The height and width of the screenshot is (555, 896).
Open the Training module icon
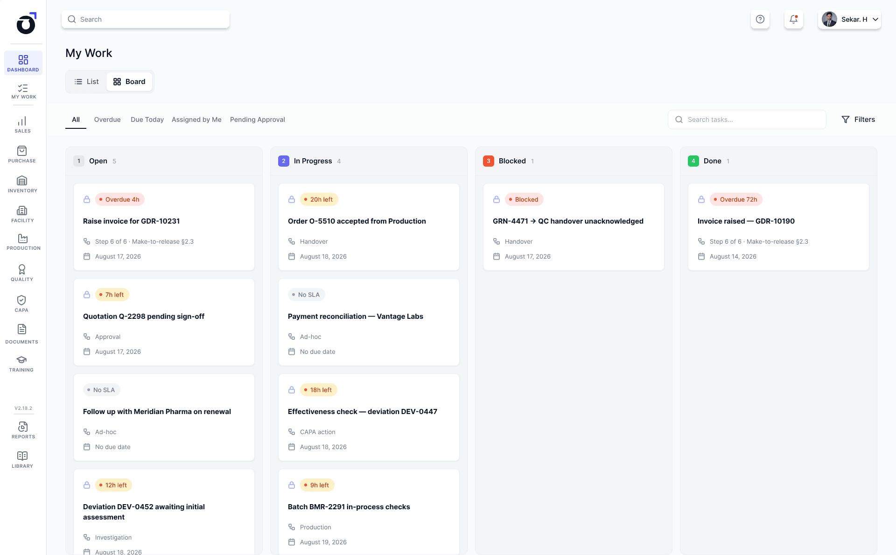click(x=21, y=364)
